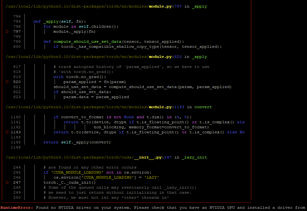
Task: Click 'if convert_to_format is not None' line
Action: (122, 117)
